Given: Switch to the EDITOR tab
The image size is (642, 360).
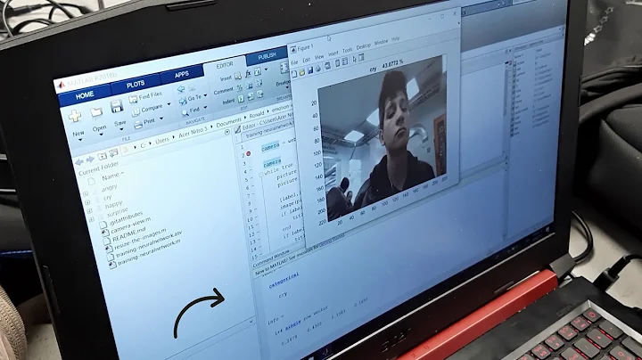Looking at the screenshot, I should point(225,65).
